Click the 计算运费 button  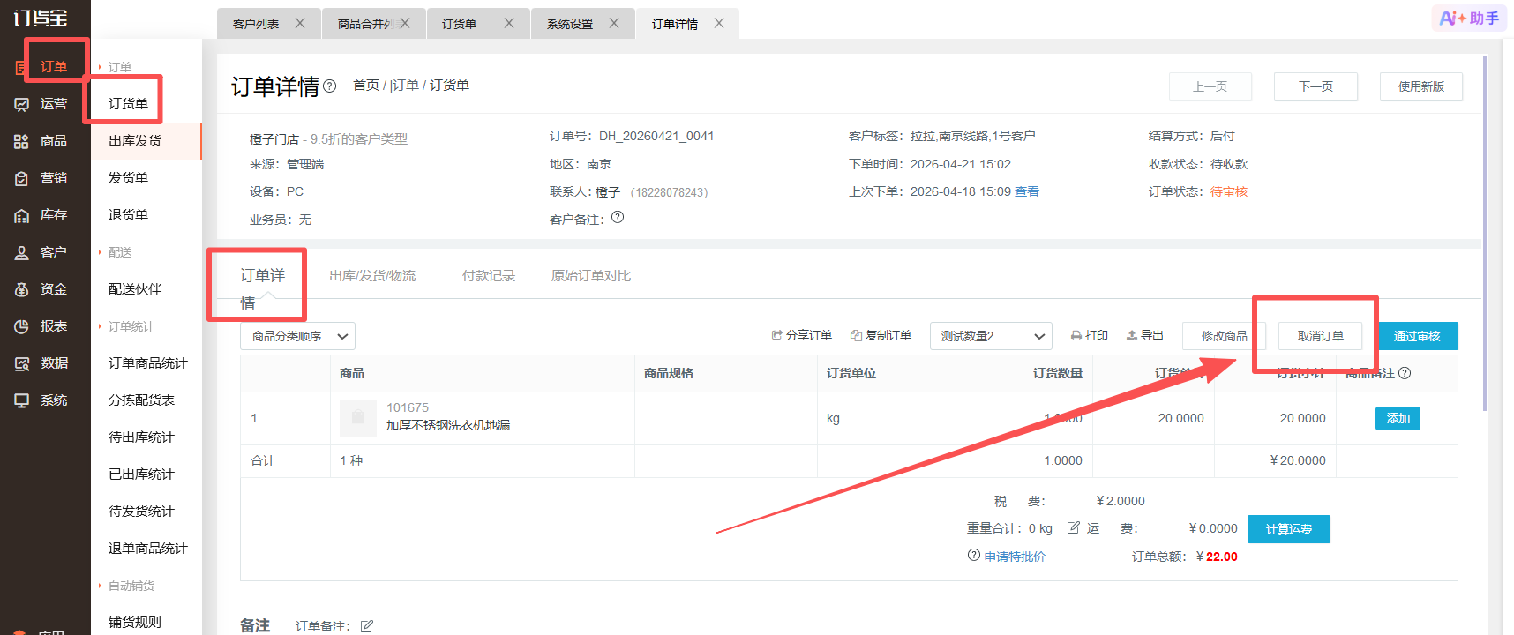tap(1289, 529)
